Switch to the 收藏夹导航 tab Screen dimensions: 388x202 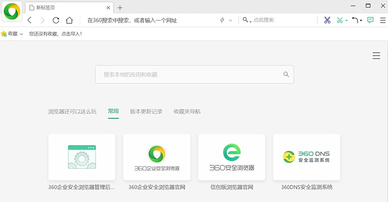pyautogui.click(x=187, y=111)
